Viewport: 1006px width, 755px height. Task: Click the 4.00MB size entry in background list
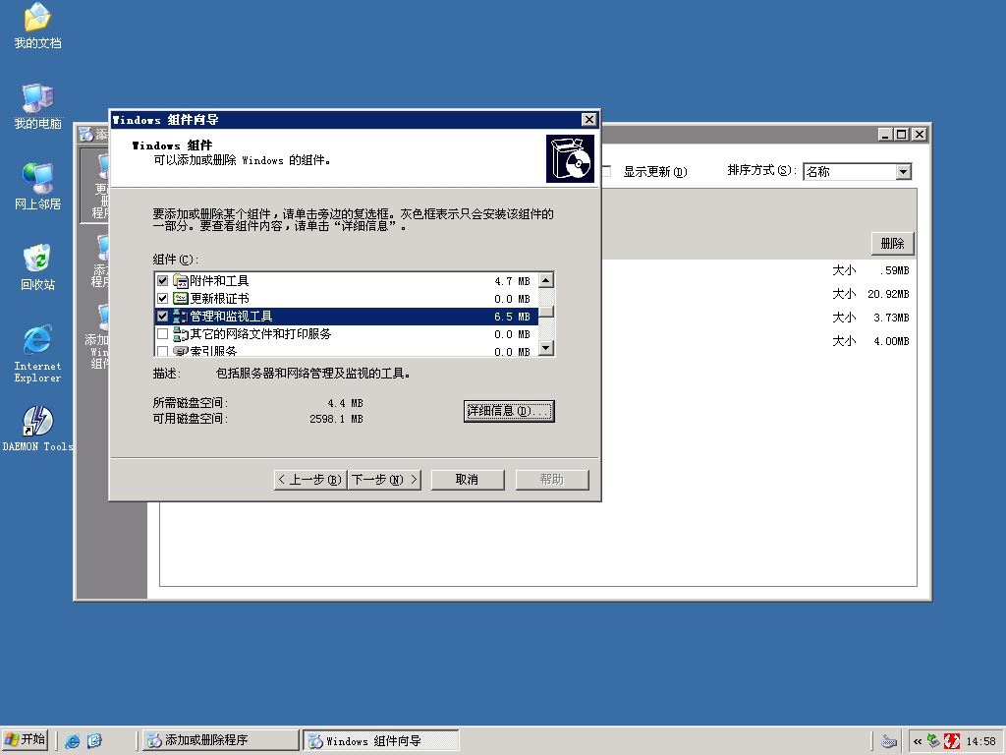coord(890,341)
